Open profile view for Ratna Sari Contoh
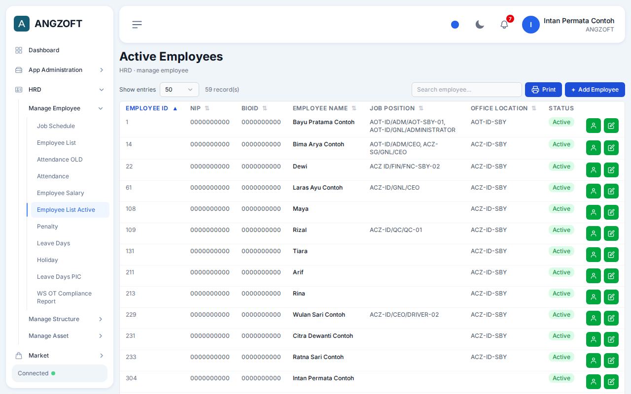 (x=594, y=361)
